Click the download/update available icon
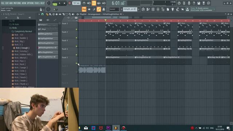 click(187, 9)
